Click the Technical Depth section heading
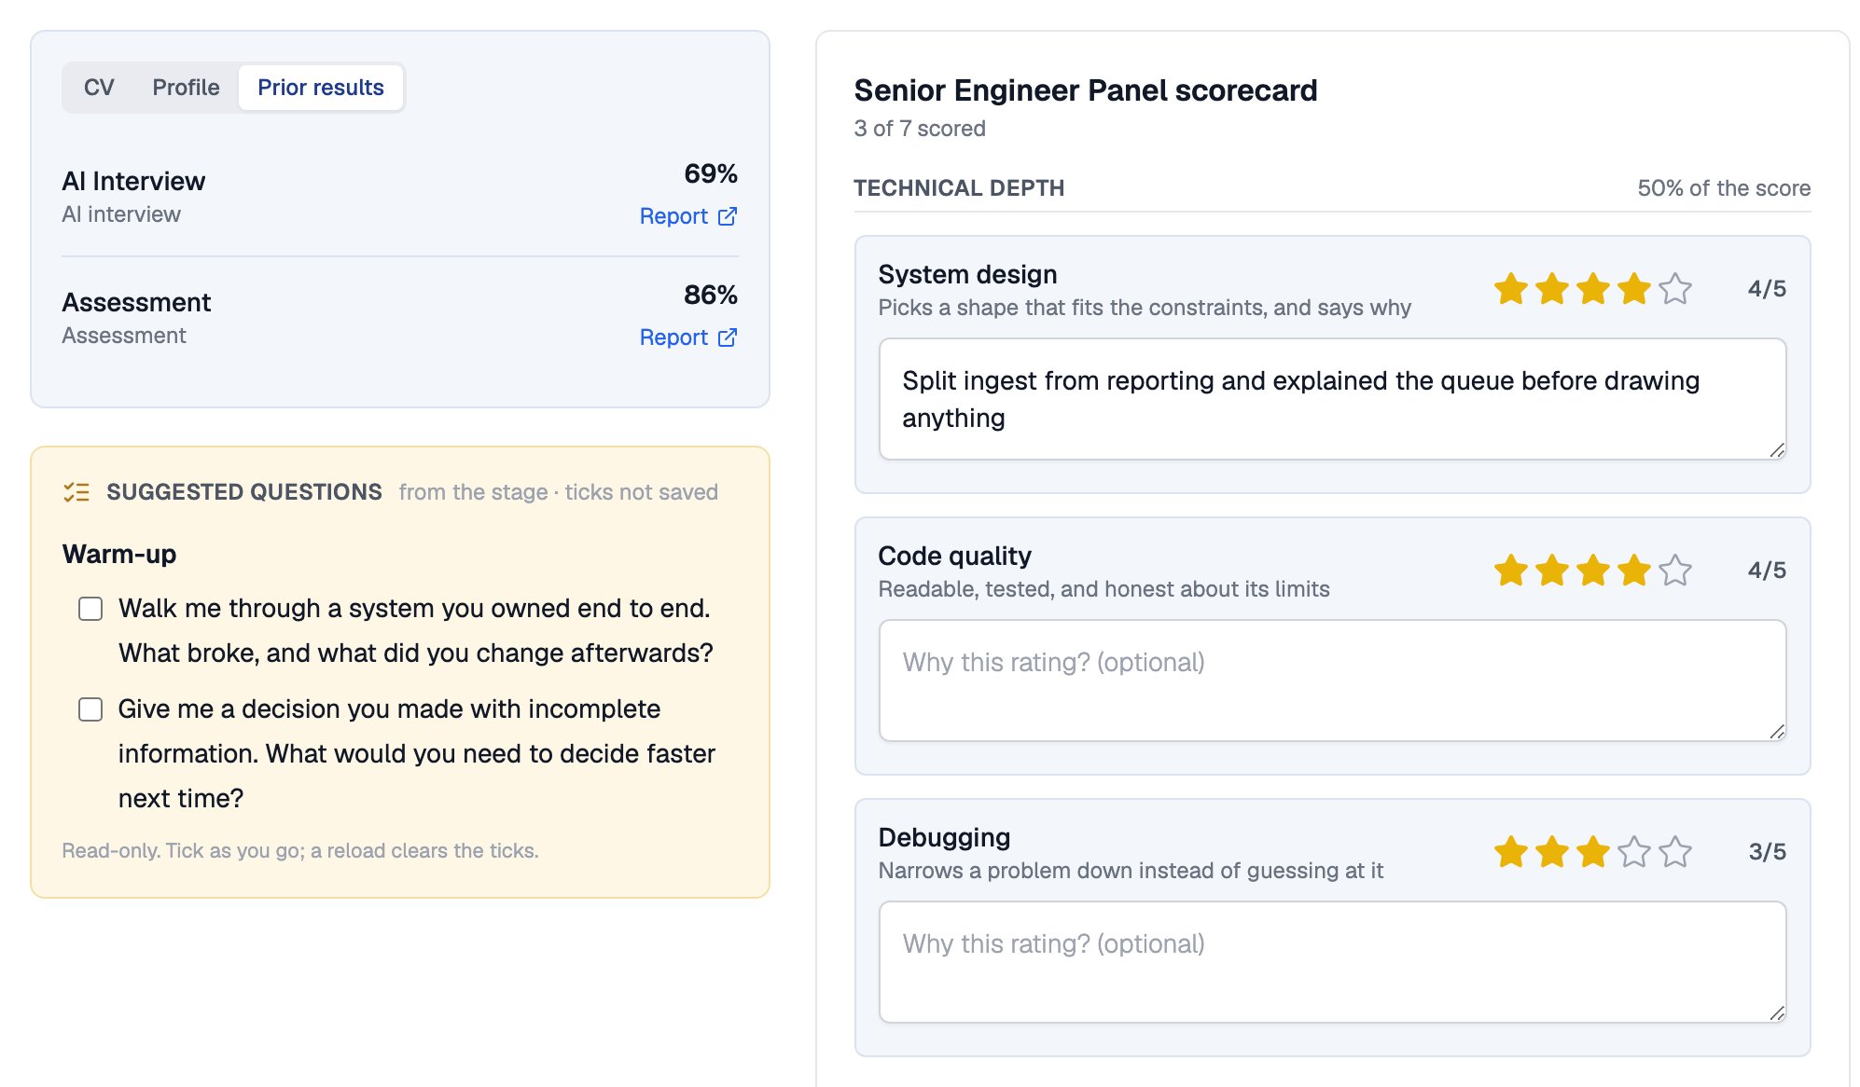The width and height of the screenshot is (1860, 1087). click(959, 188)
